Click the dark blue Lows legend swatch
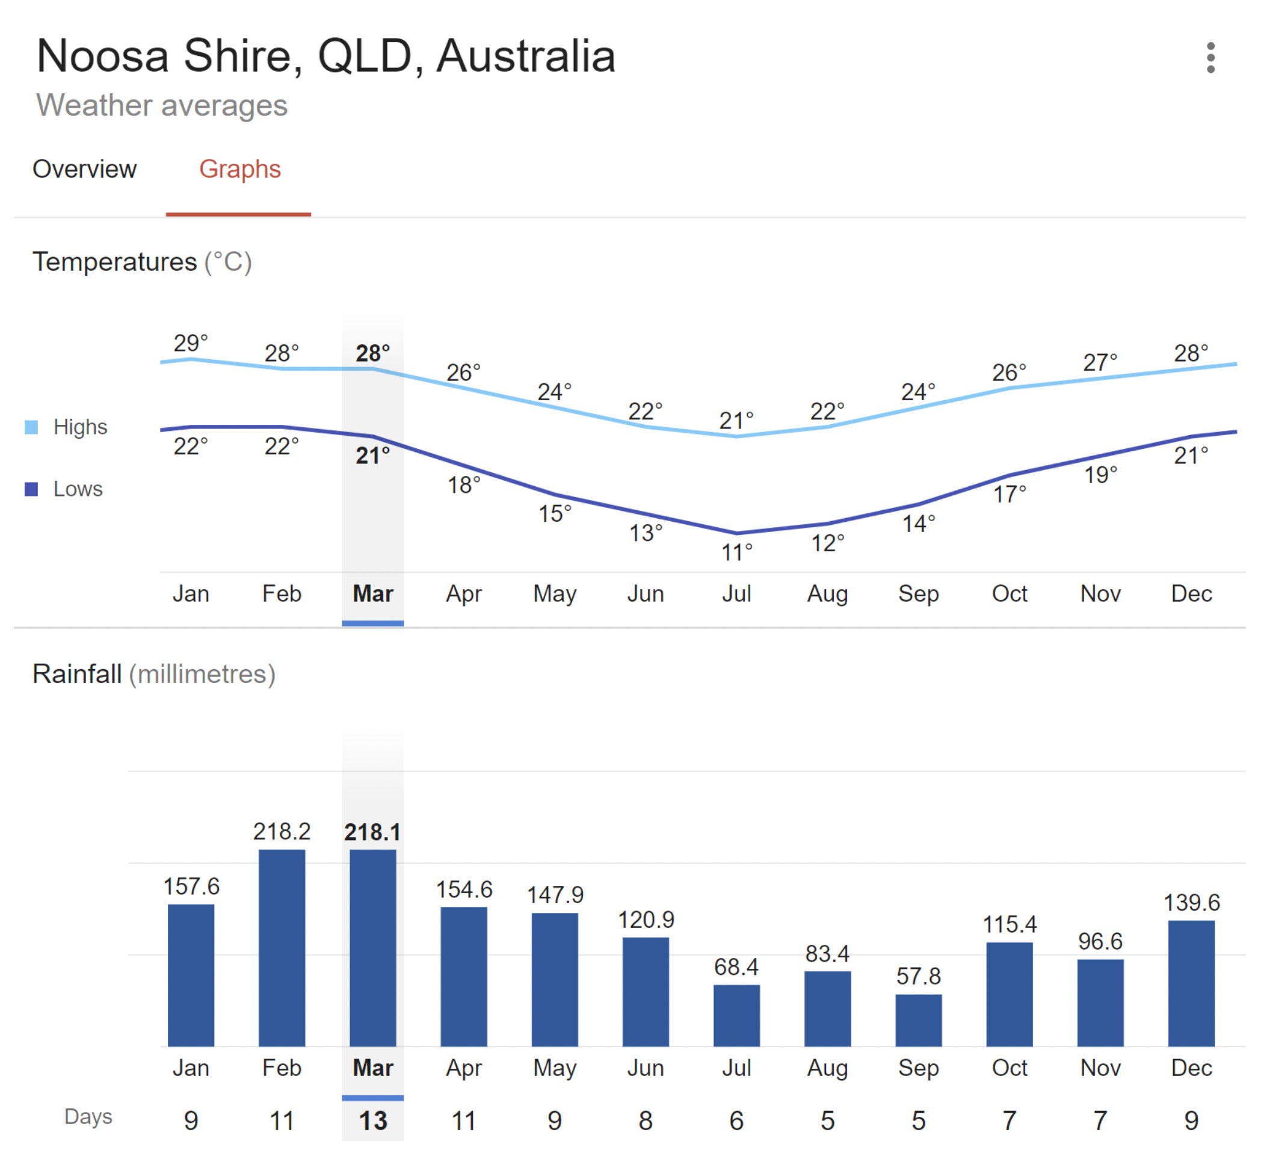This screenshot has height=1156, width=1270. (31, 489)
